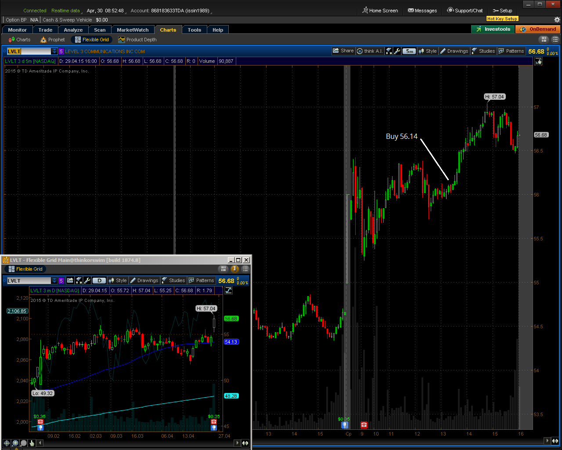The width and height of the screenshot is (562, 450).
Task: Open Style menu in small window
Action: [118, 280]
